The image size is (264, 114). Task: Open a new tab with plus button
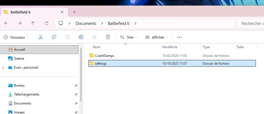74,12
